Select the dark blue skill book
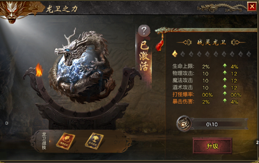 coord(94,141)
